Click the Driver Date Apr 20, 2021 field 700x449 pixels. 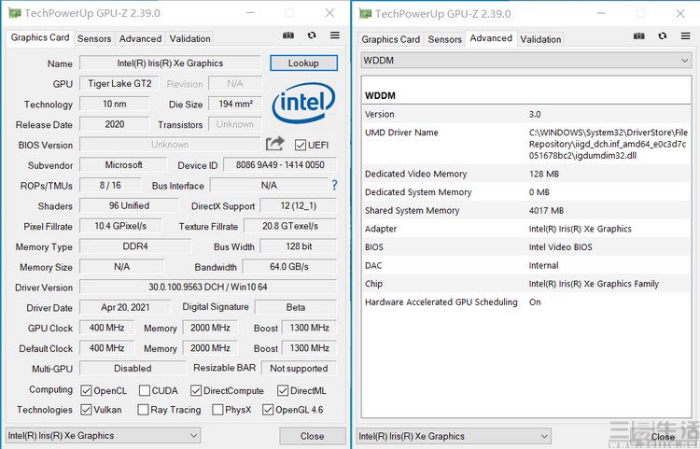(x=125, y=307)
